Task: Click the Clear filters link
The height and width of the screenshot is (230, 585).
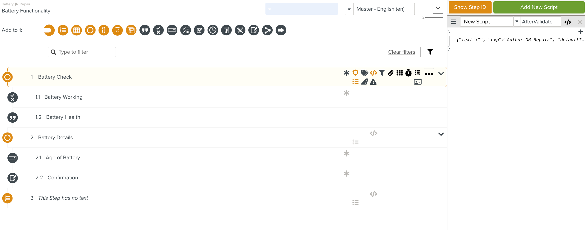Action: point(401,52)
